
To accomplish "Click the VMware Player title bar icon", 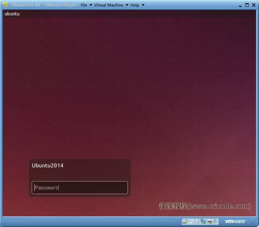I will [x=5, y=5].
